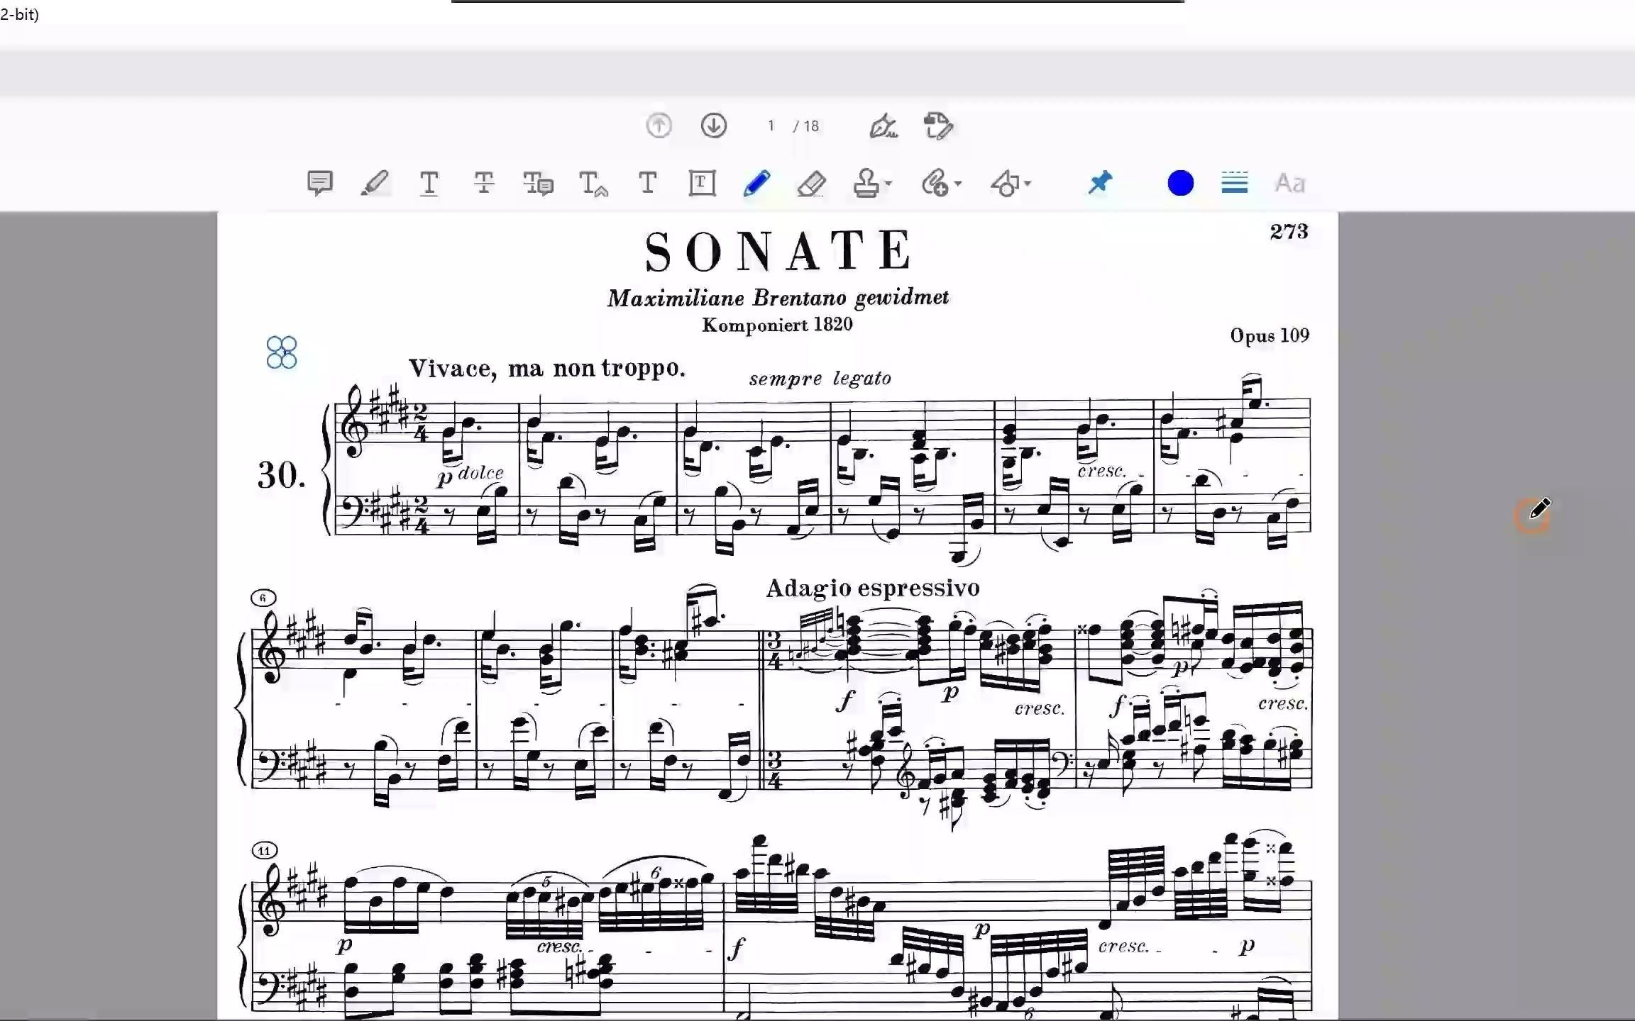Select the underline text tool
The width and height of the screenshot is (1635, 1021).
pos(429,183)
